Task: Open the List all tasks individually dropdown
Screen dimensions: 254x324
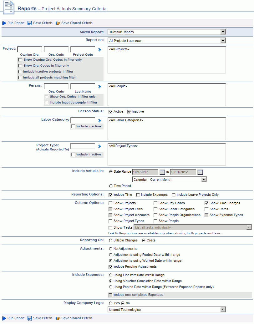Action: tap(249, 227)
